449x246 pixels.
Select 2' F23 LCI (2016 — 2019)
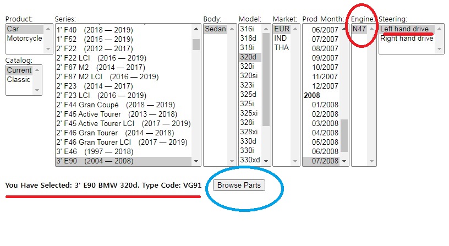(124, 95)
